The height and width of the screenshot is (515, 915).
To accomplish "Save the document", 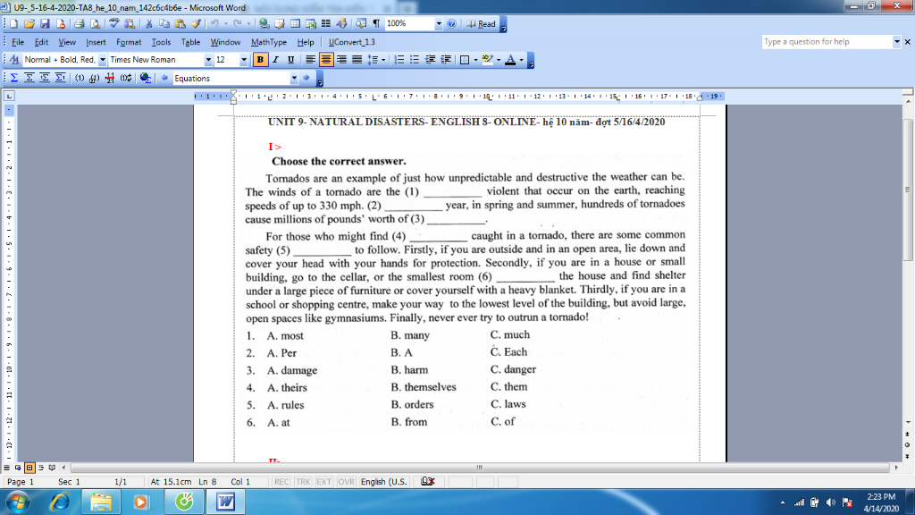I will (45, 24).
